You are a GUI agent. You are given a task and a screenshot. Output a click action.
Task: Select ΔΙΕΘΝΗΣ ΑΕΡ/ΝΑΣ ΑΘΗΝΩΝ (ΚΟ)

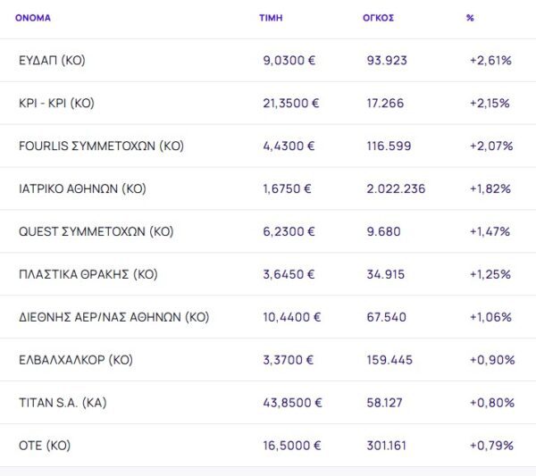point(113,317)
